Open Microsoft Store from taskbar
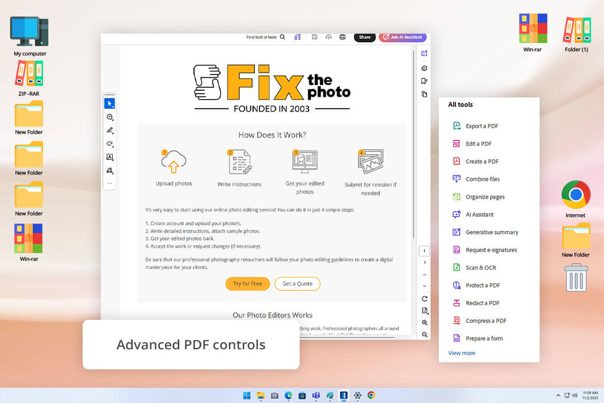 [x=303, y=395]
